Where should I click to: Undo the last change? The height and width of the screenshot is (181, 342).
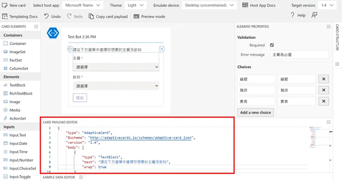coord(52,17)
